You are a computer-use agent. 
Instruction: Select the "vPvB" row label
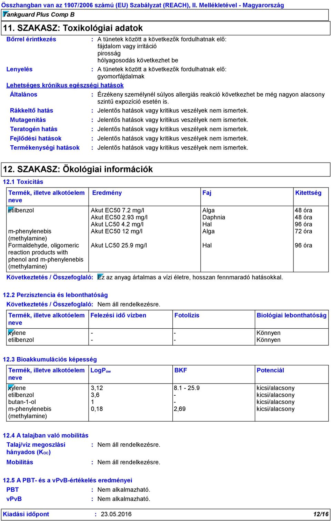point(14,499)
